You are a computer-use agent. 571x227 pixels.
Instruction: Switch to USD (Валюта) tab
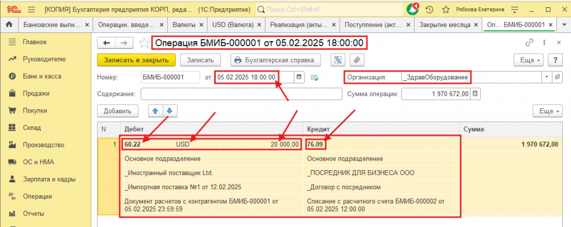pos(233,25)
